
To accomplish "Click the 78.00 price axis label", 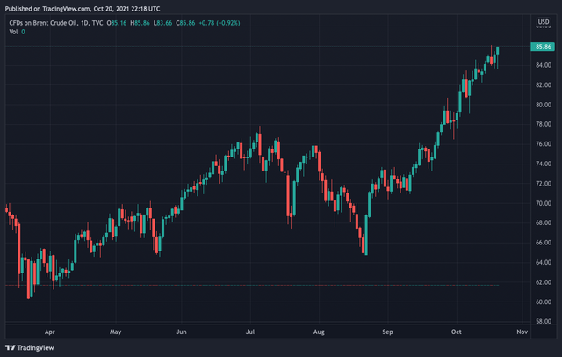I will pyautogui.click(x=544, y=124).
